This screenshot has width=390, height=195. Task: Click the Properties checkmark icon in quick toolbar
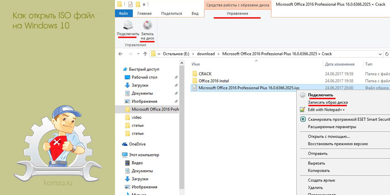point(130,4)
